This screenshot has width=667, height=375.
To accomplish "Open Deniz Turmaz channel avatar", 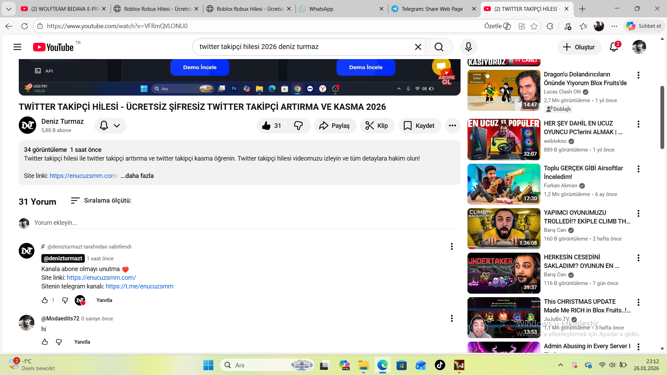I will pyautogui.click(x=27, y=125).
